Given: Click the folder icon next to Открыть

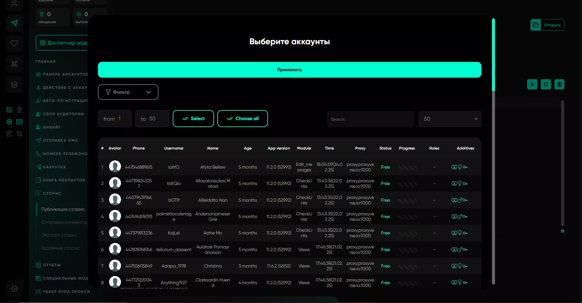Looking at the screenshot, I should 536,25.
